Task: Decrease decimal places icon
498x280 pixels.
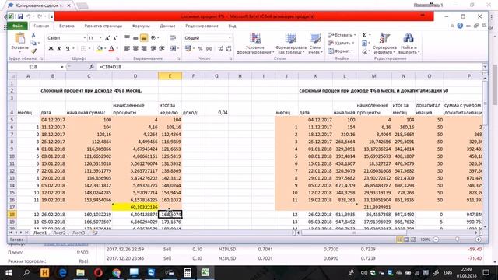Action: (x=229, y=48)
